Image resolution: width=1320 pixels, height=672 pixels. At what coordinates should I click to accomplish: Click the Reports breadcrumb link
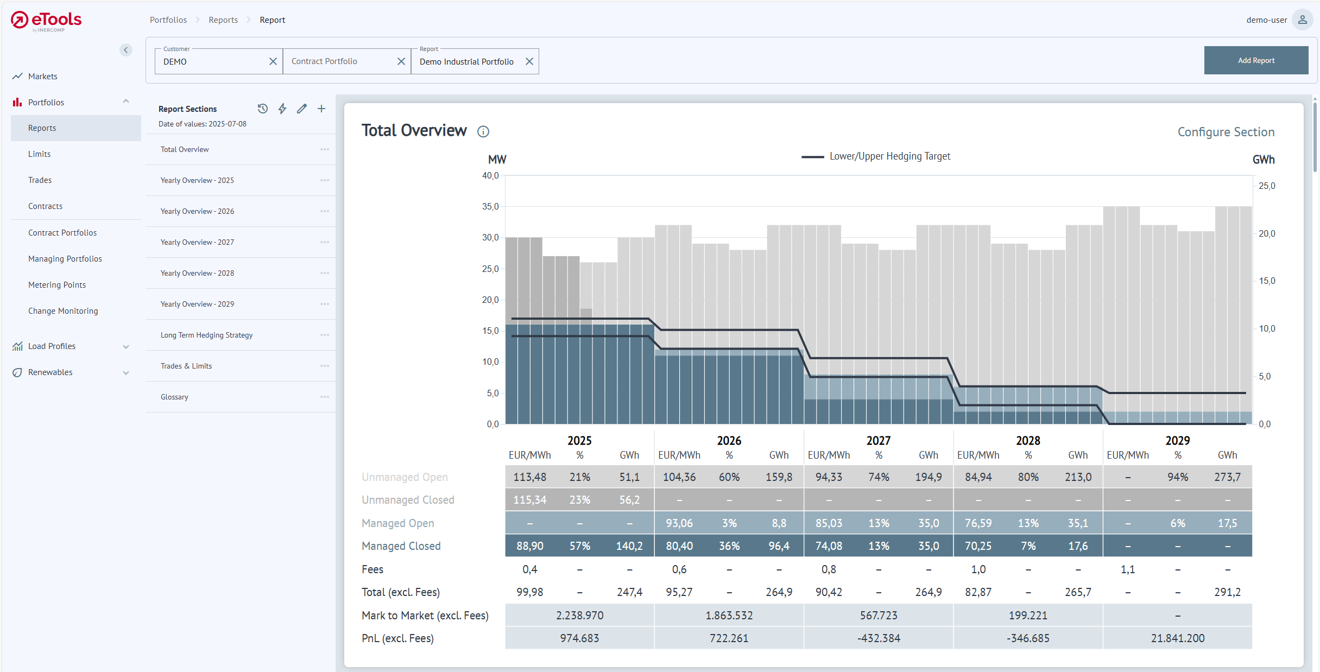pyautogui.click(x=223, y=20)
